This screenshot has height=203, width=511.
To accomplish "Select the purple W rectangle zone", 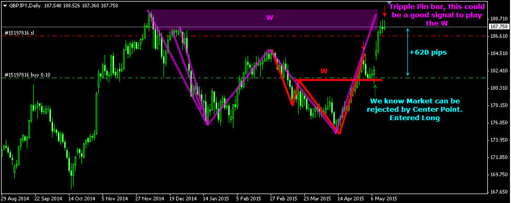I will coord(263,20).
